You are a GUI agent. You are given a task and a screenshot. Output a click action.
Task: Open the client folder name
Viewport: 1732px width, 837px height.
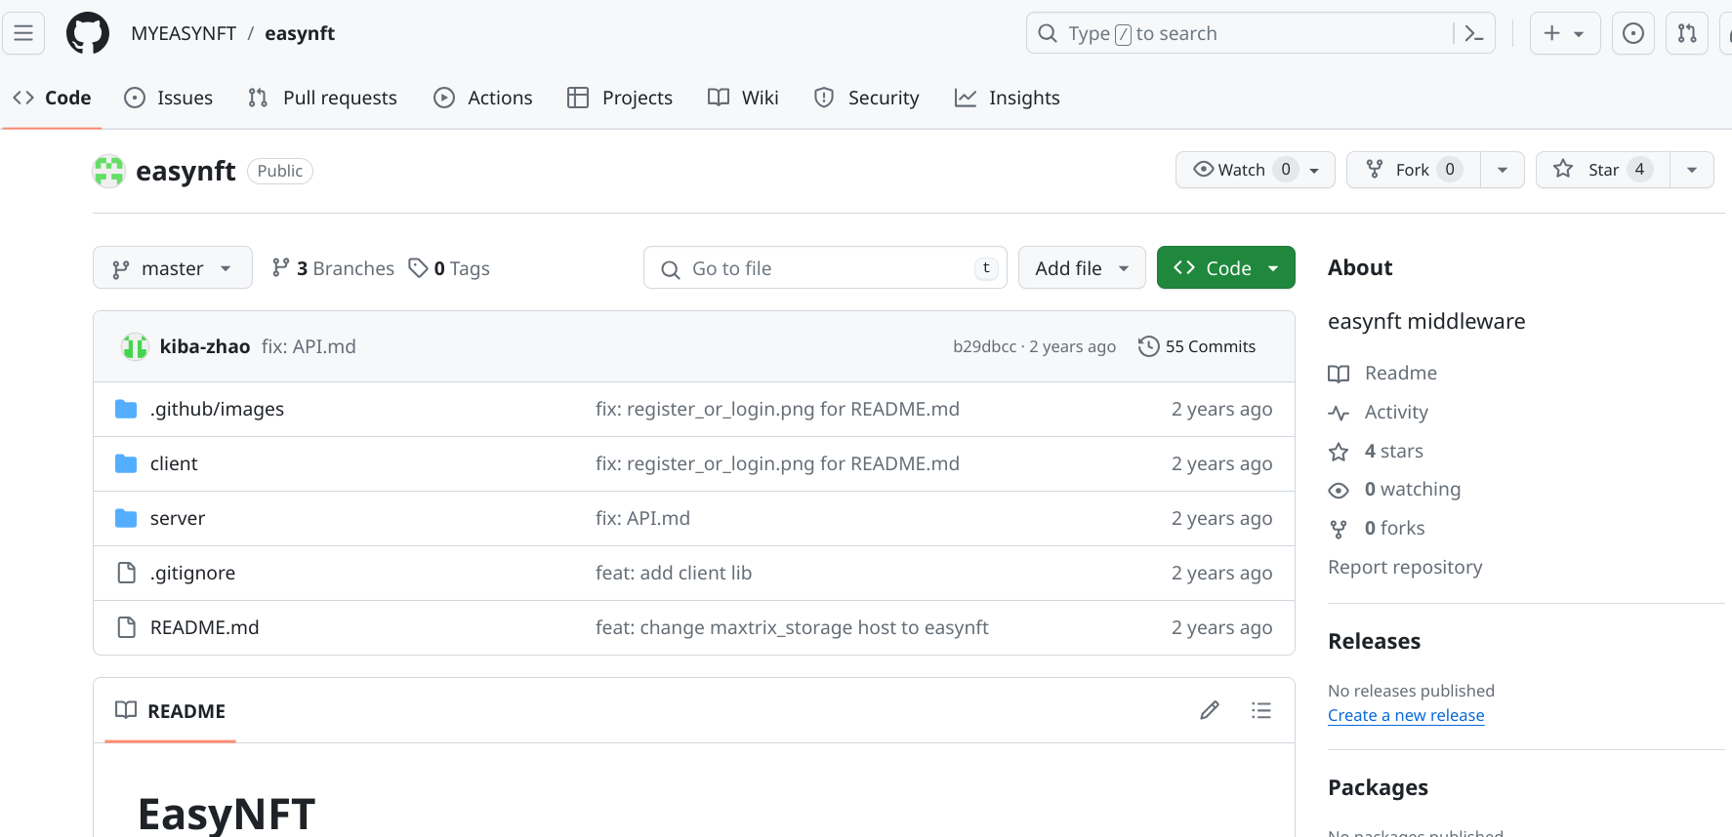point(174,463)
